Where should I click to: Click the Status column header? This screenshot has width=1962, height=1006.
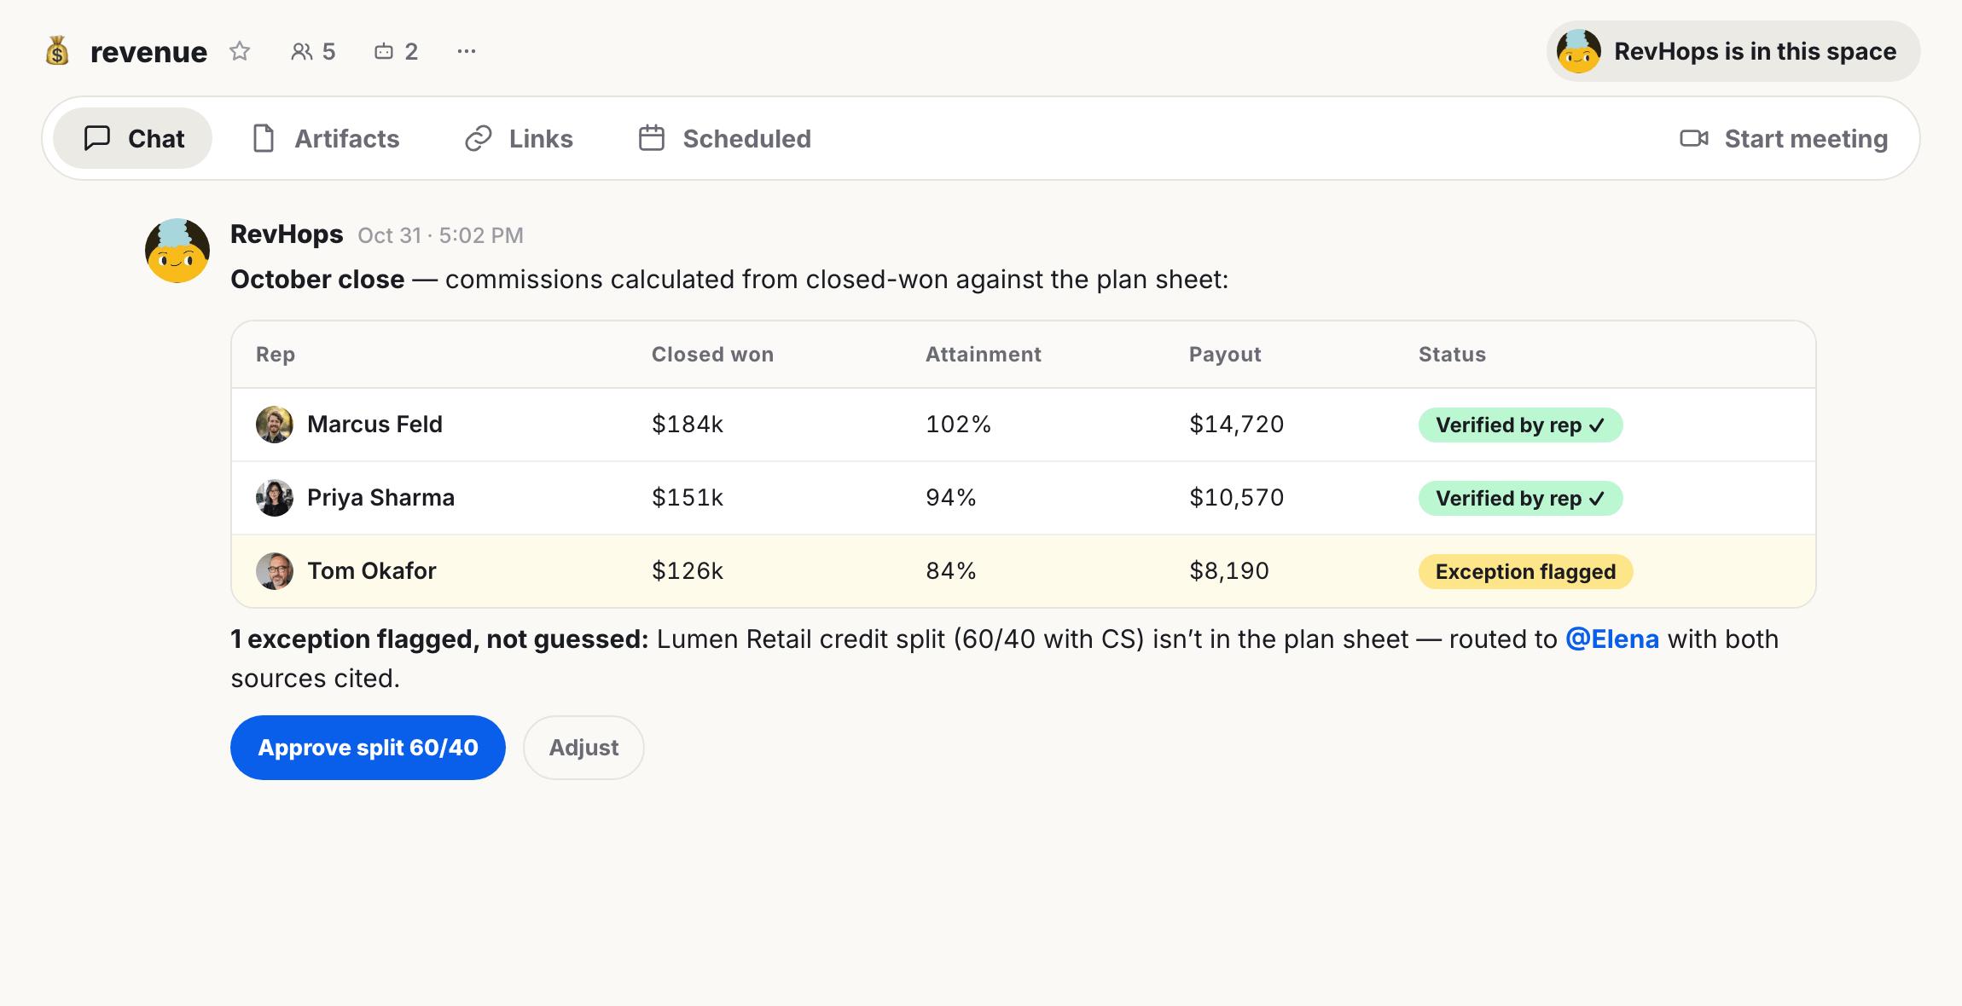point(1452,355)
